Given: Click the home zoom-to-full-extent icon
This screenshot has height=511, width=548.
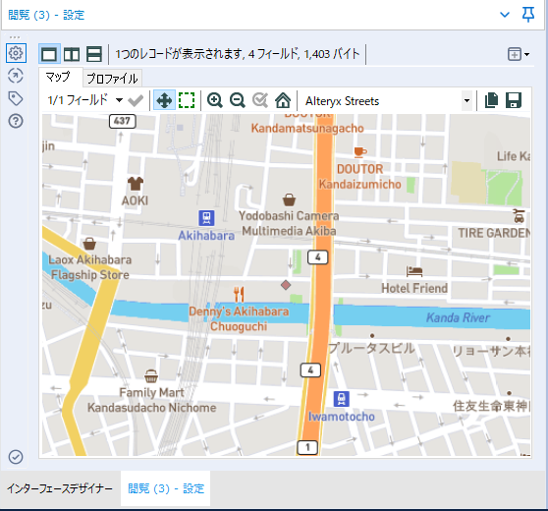Looking at the screenshot, I should pos(283,100).
